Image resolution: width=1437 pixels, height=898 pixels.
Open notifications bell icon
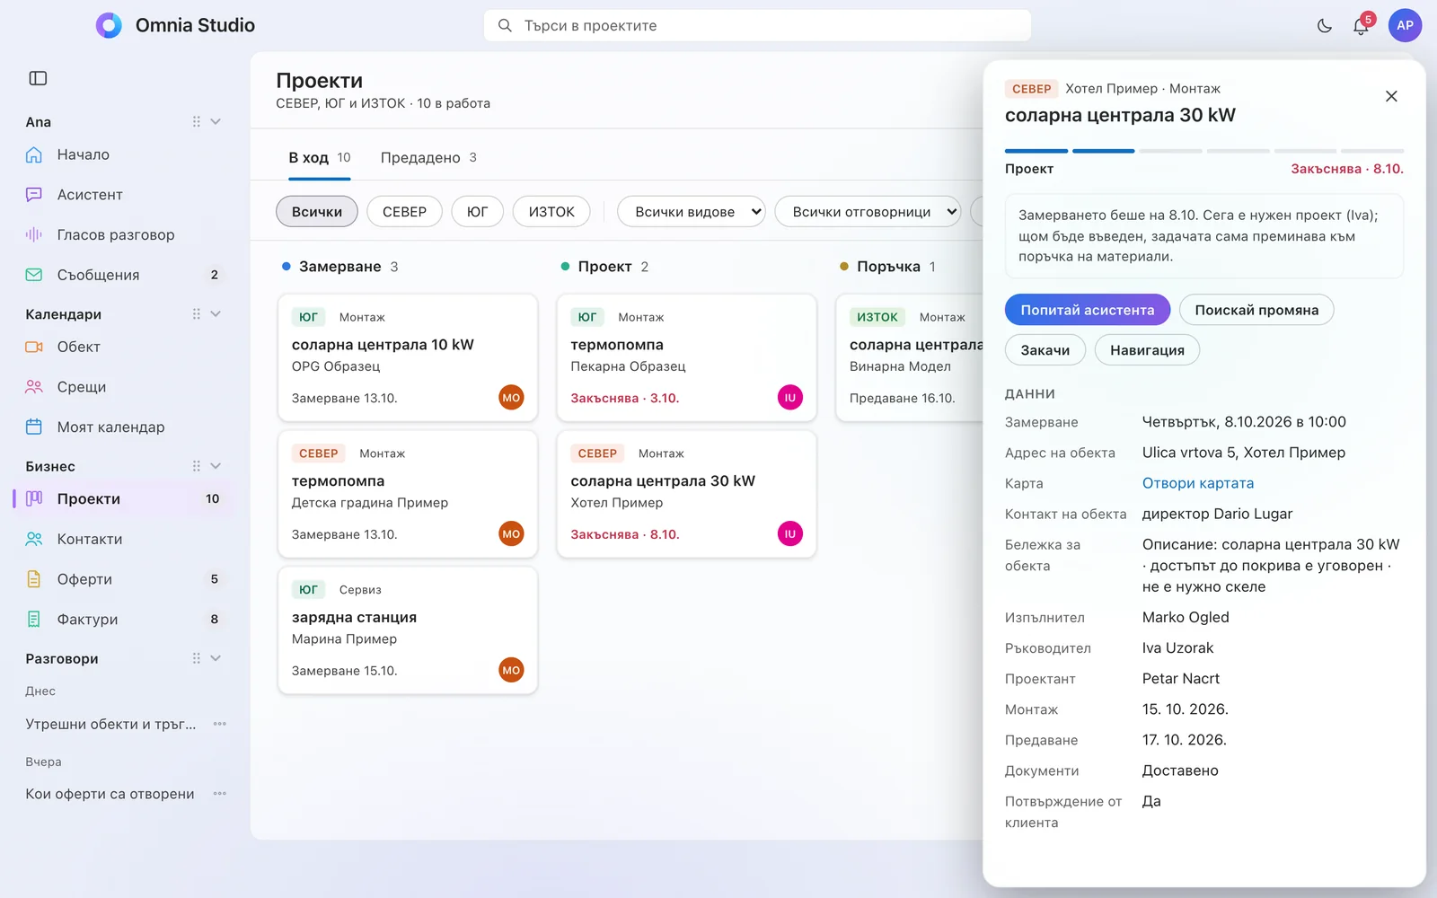[1361, 26]
